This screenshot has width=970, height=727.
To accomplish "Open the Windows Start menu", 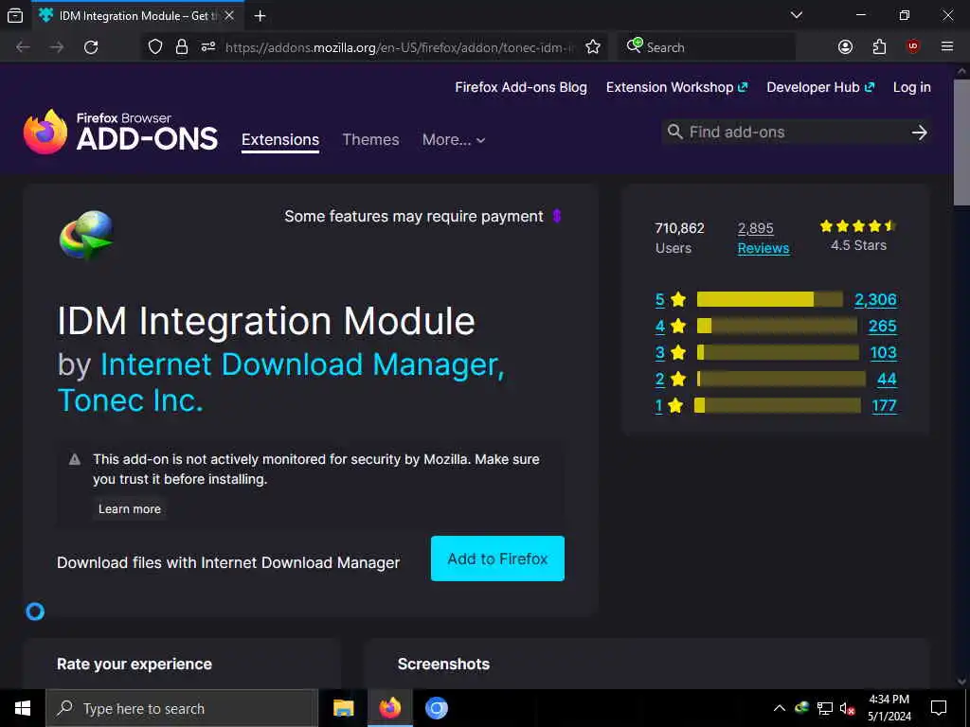I will pyautogui.click(x=23, y=708).
